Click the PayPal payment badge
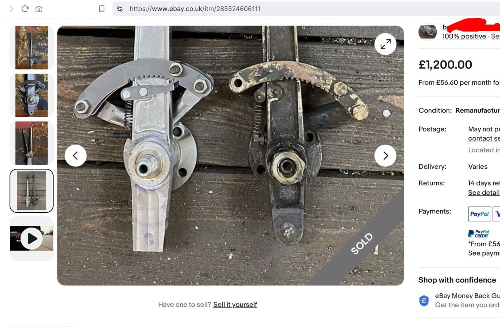Image resolution: width=500 pixels, height=327 pixels. pos(479,214)
